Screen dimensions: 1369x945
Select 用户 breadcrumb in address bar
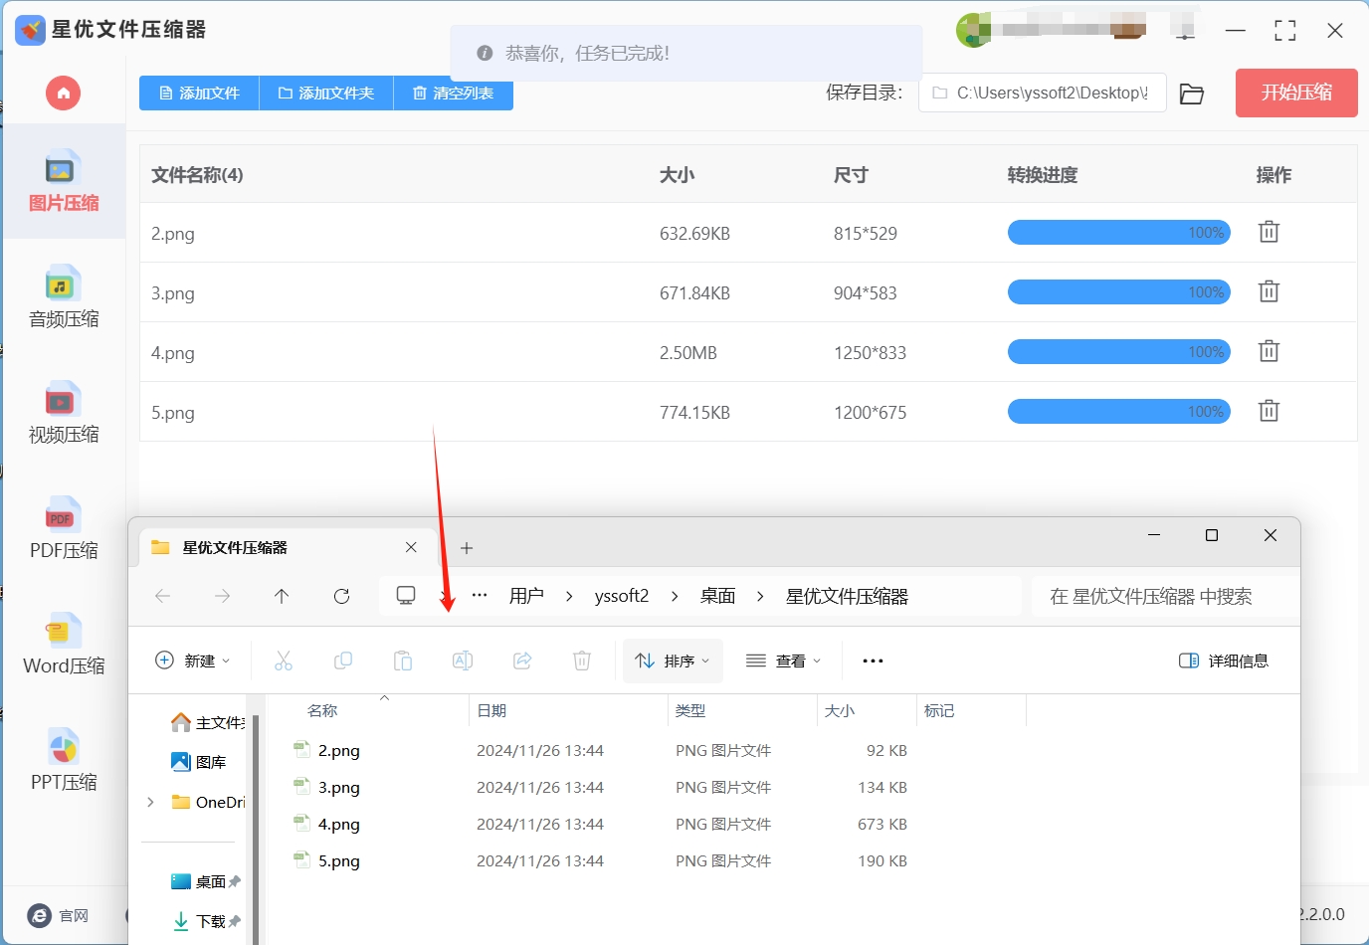pos(526,596)
